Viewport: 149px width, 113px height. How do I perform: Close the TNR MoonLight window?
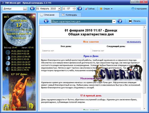coord(144,2)
